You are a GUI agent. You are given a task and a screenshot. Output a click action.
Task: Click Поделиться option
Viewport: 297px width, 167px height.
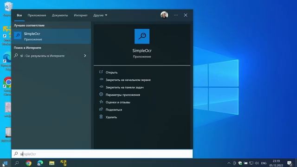pyautogui.click(x=114, y=109)
